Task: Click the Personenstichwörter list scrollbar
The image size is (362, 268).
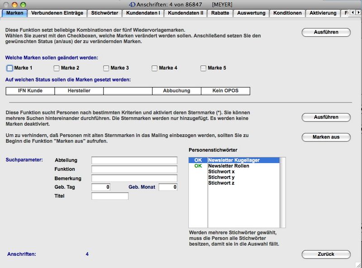Action: pos(283,192)
